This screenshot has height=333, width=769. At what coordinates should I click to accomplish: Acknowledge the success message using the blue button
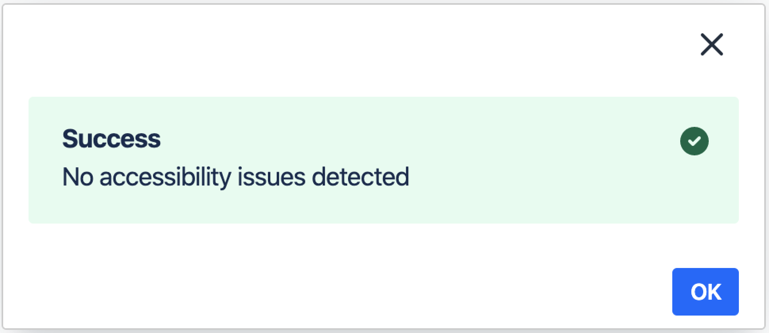point(705,292)
